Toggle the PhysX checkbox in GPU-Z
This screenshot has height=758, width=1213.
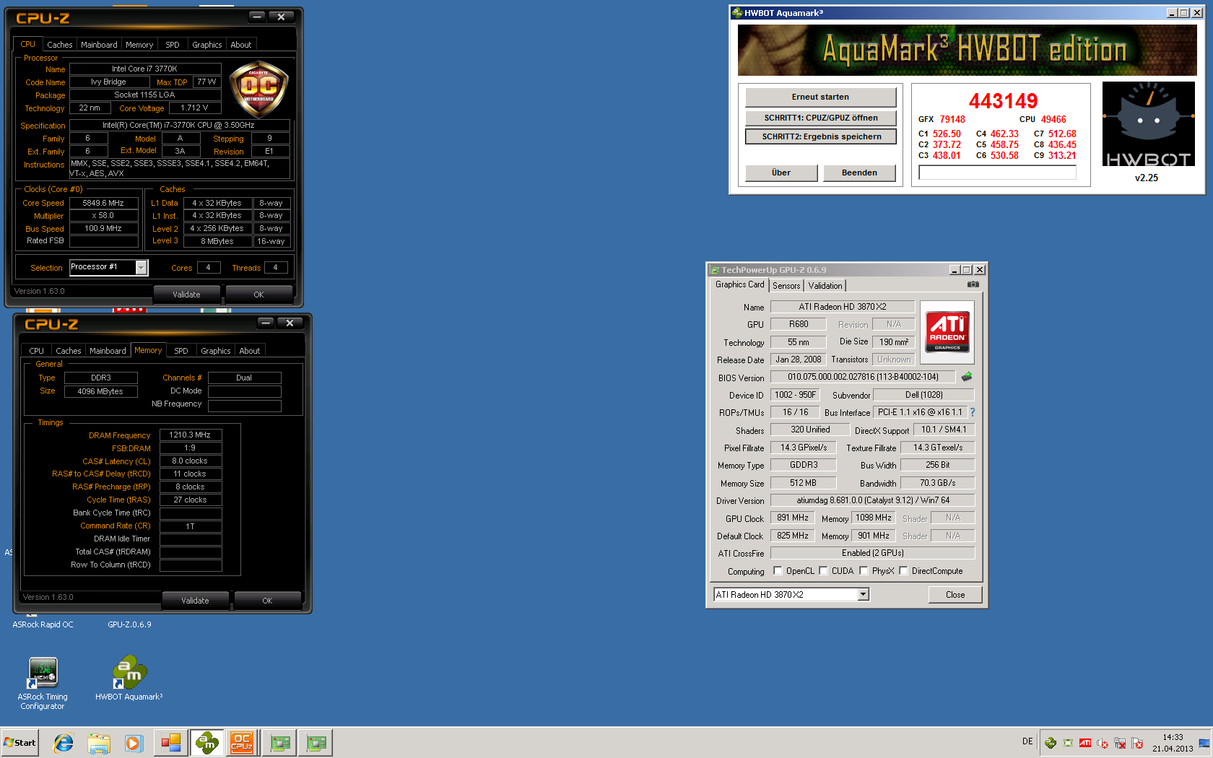(x=864, y=570)
